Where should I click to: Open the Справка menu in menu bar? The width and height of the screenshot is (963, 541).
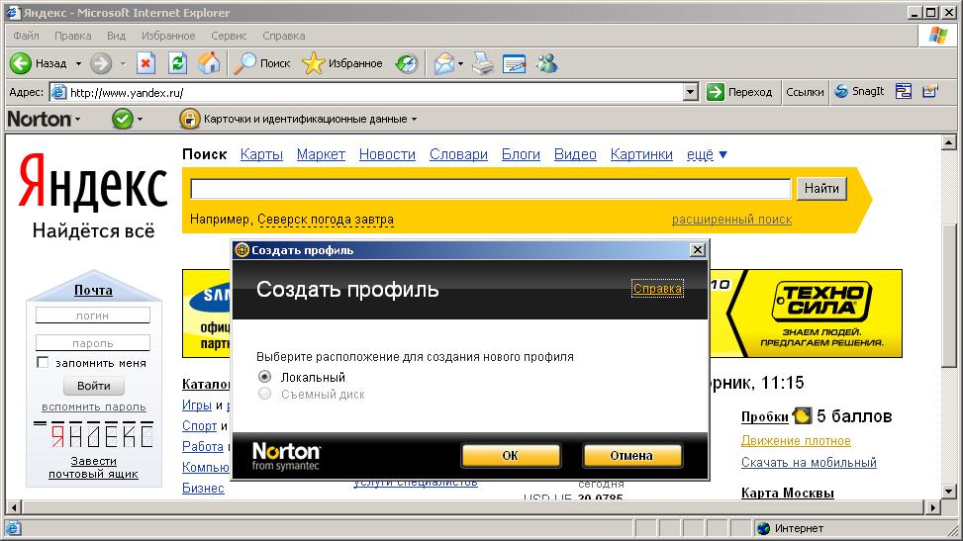click(x=284, y=36)
